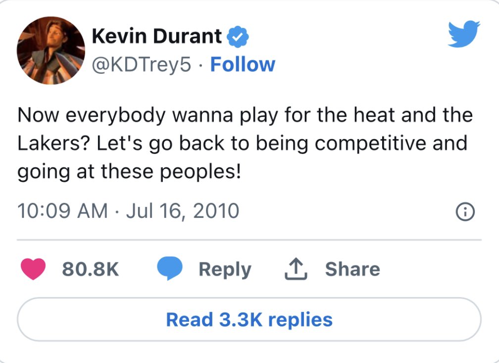Share the tweet via the Share arrow icon
The width and height of the screenshot is (499, 363).
click(296, 269)
